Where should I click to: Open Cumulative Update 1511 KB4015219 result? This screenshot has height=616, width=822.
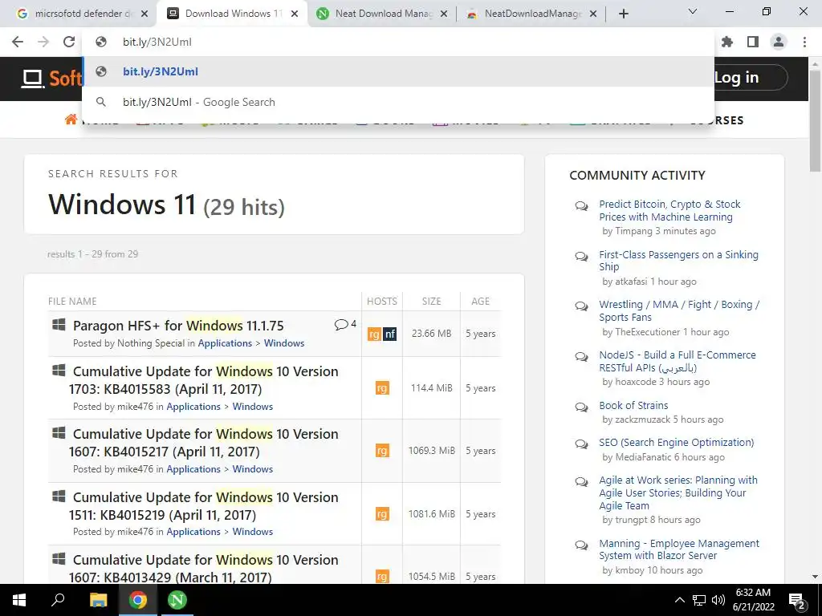click(x=203, y=506)
